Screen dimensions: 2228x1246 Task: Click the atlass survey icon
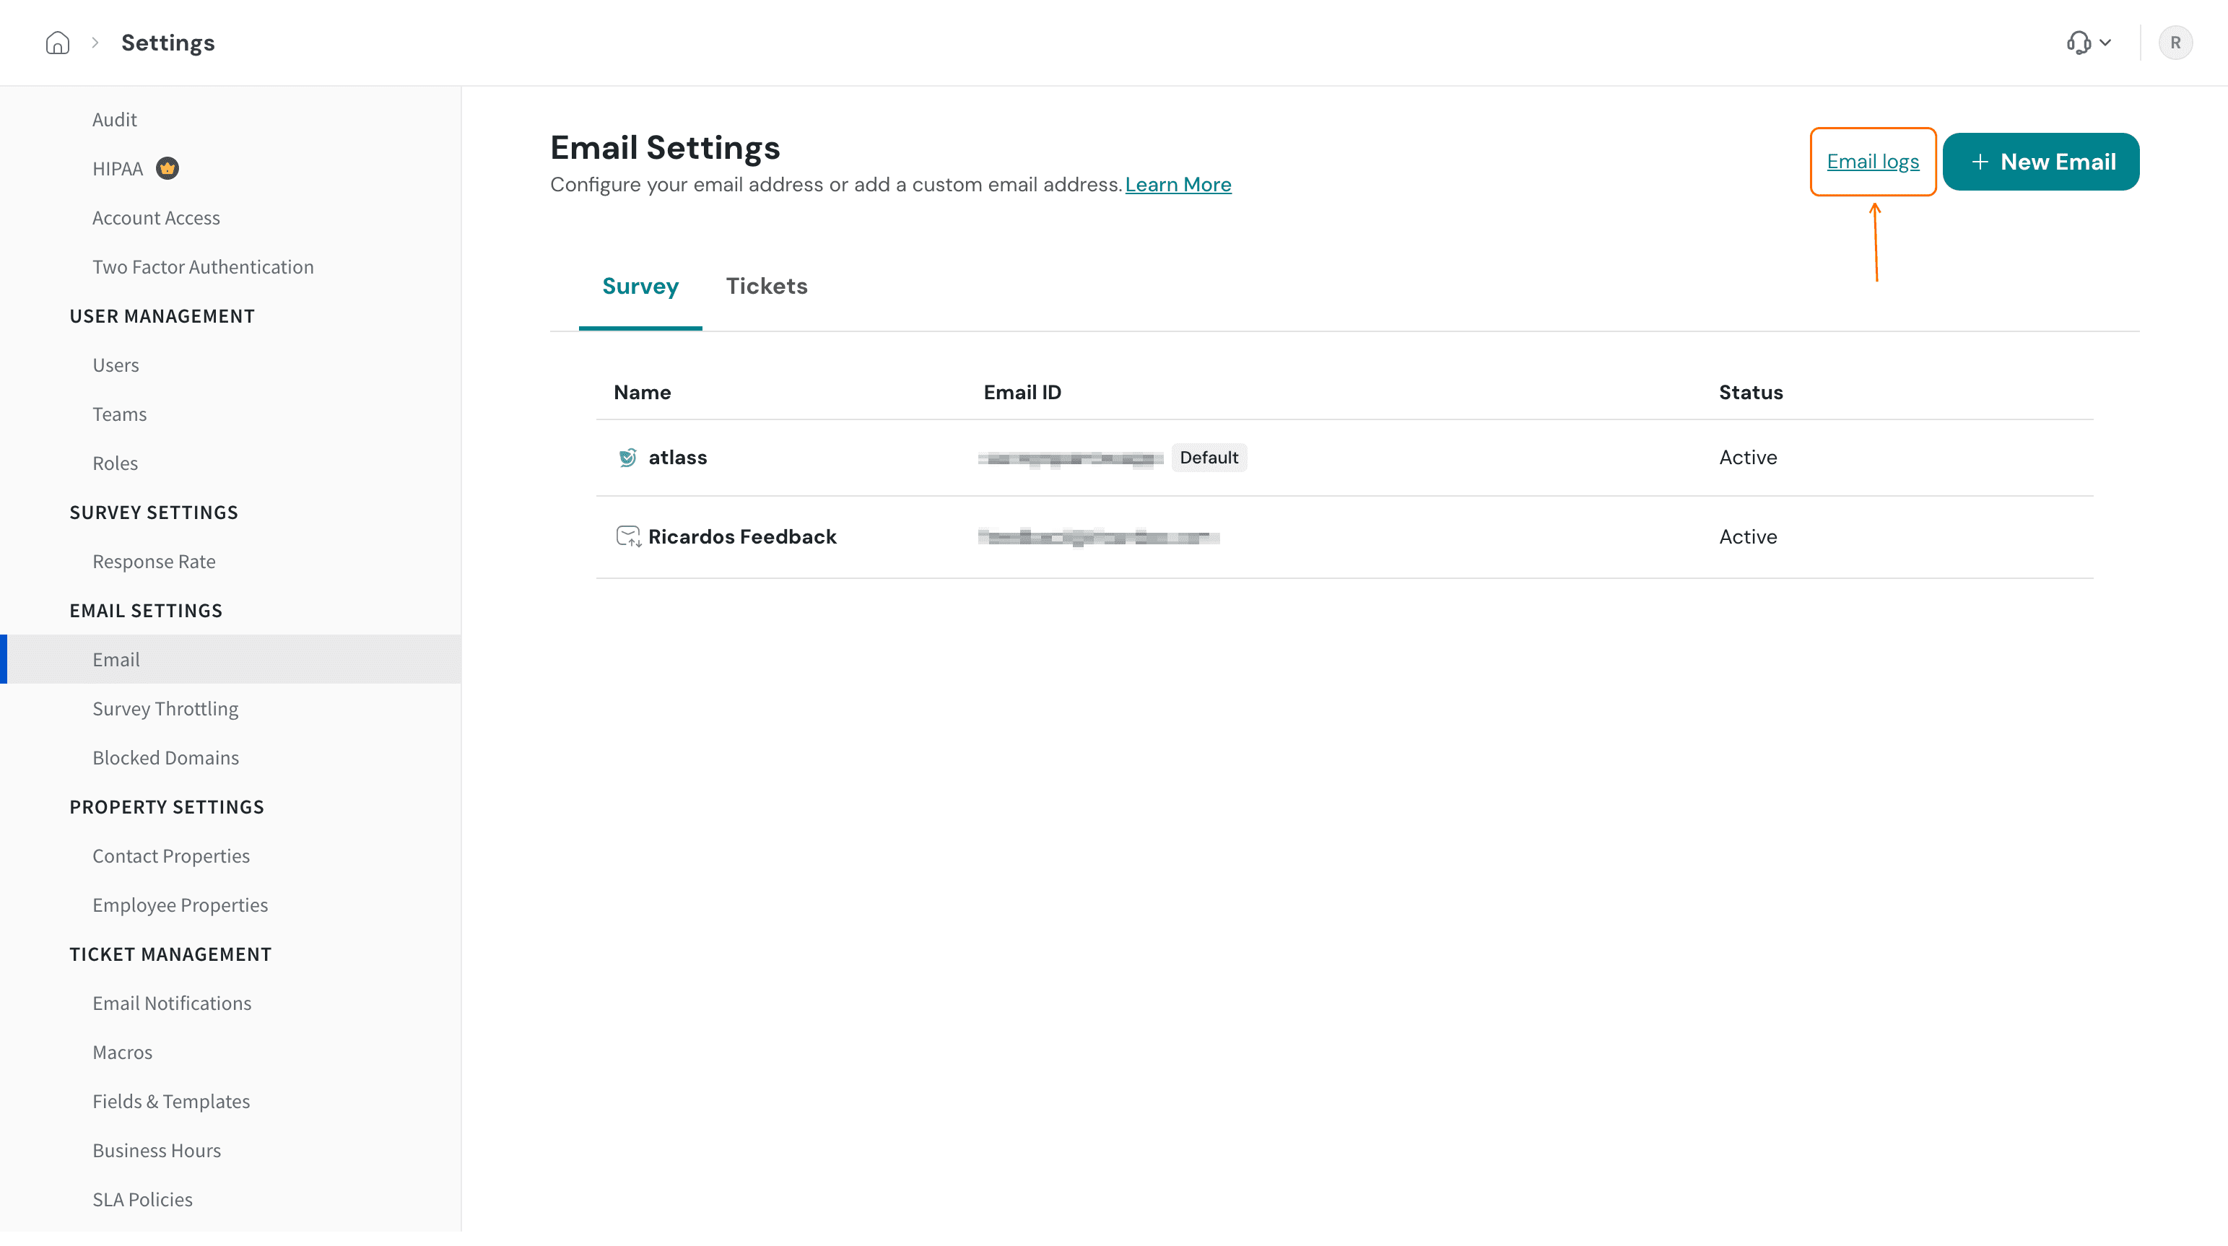628,458
